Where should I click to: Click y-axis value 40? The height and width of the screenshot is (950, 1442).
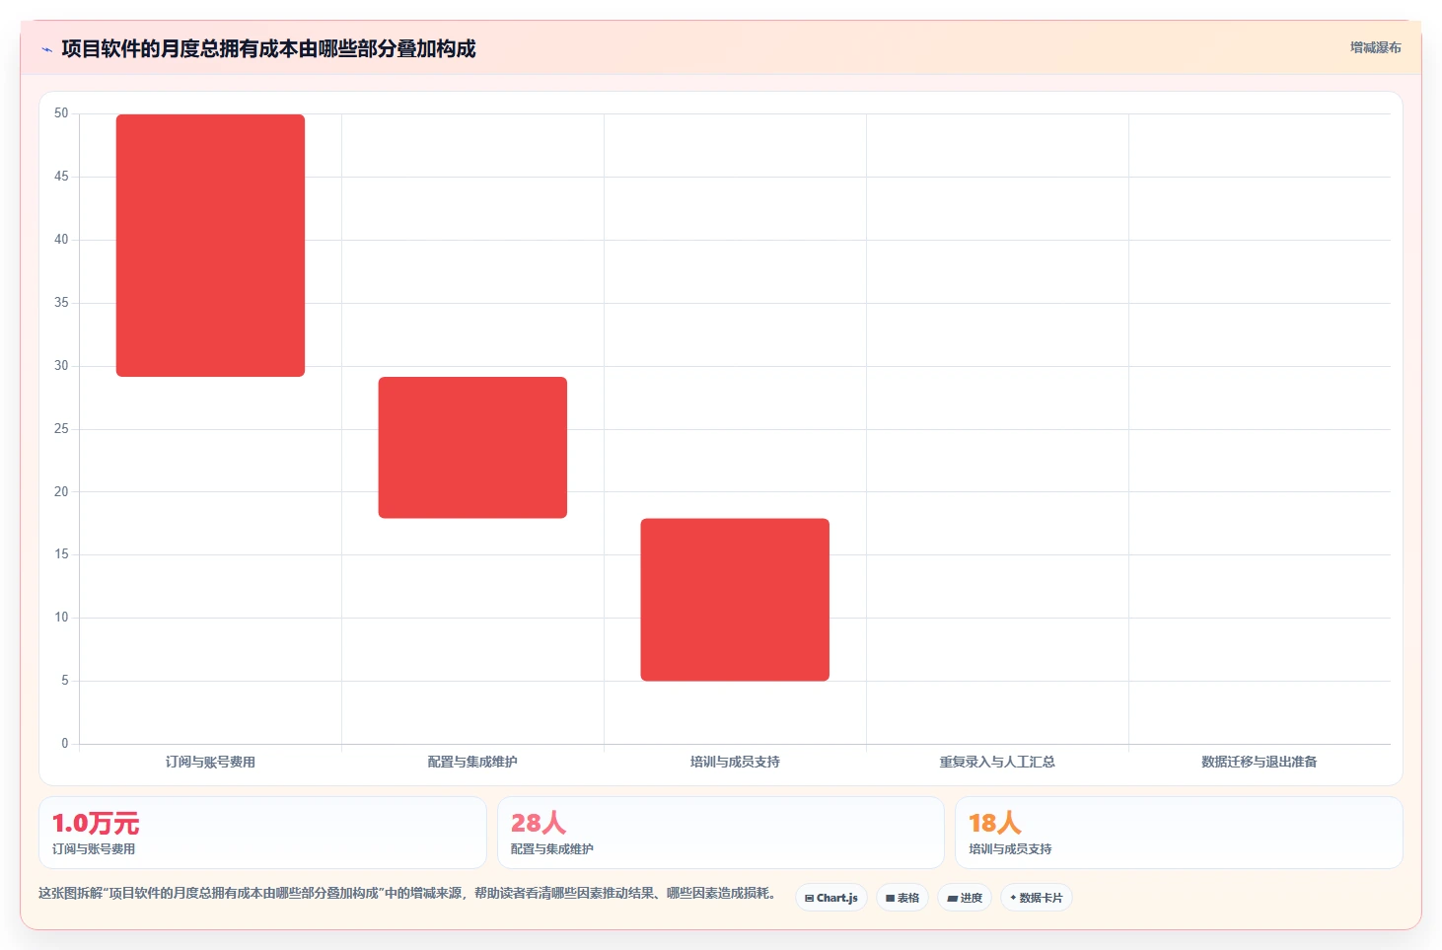tap(61, 240)
